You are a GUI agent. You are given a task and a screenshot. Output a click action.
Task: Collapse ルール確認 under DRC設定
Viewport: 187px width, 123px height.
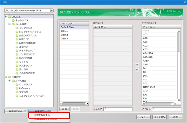click(x=9, y=24)
